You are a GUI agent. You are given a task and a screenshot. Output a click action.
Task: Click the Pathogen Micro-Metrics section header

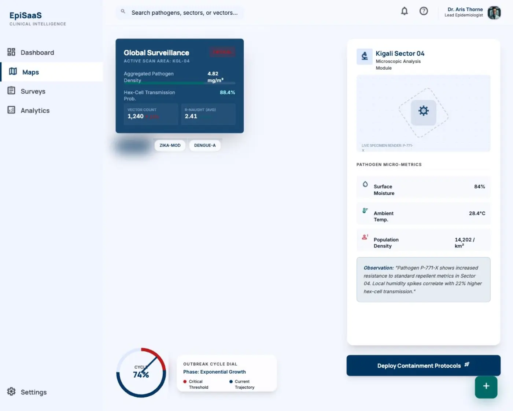pos(389,165)
